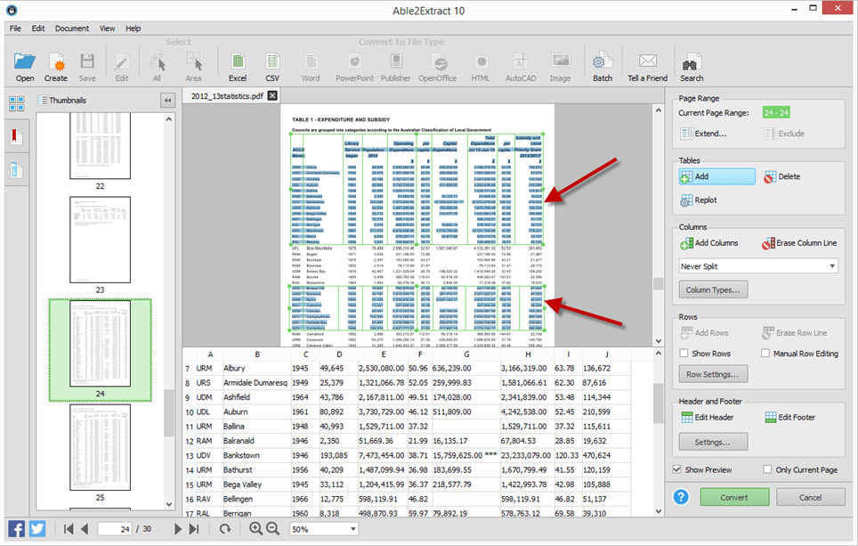Click Erase Column Line button
This screenshot has height=546, width=858.
click(799, 243)
